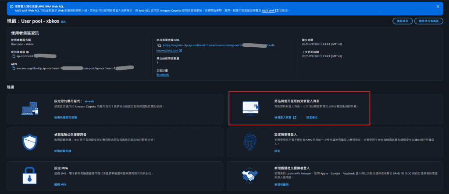Click the 功能計畫 feature plan label
The width and height of the screenshot is (449, 194).
pyautogui.click(x=161, y=71)
